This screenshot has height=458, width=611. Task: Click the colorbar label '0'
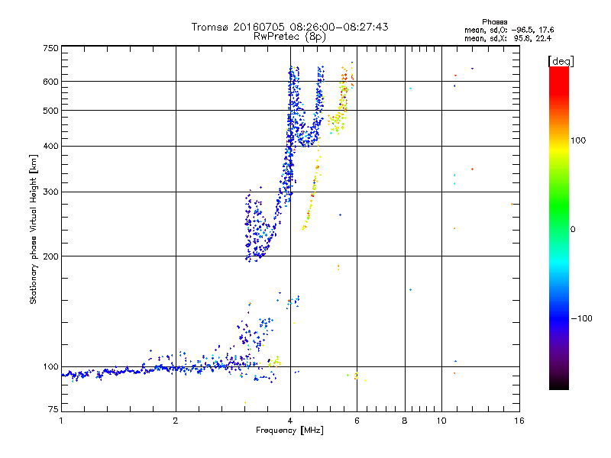click(572, 230)
